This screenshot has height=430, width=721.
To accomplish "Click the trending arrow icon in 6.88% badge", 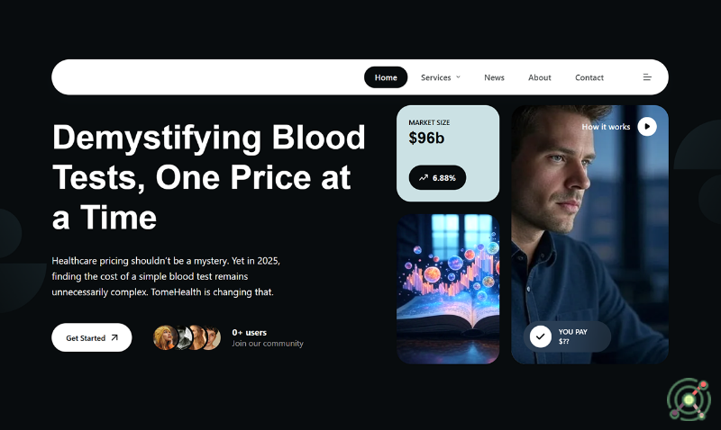I will pos(423,177).
